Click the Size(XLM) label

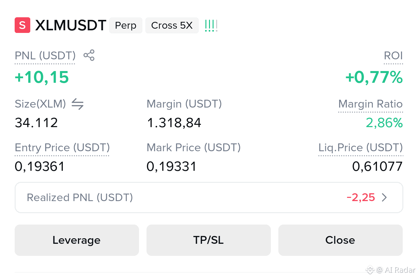click(40, 104)
